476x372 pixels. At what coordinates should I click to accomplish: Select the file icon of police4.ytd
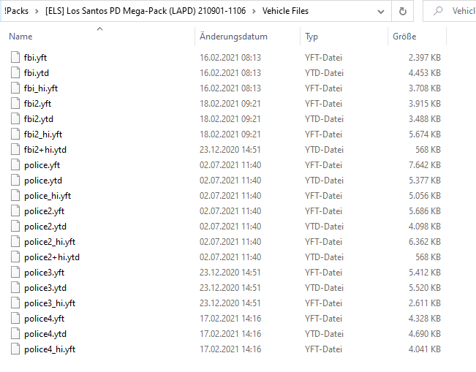[x=15, y=333]
